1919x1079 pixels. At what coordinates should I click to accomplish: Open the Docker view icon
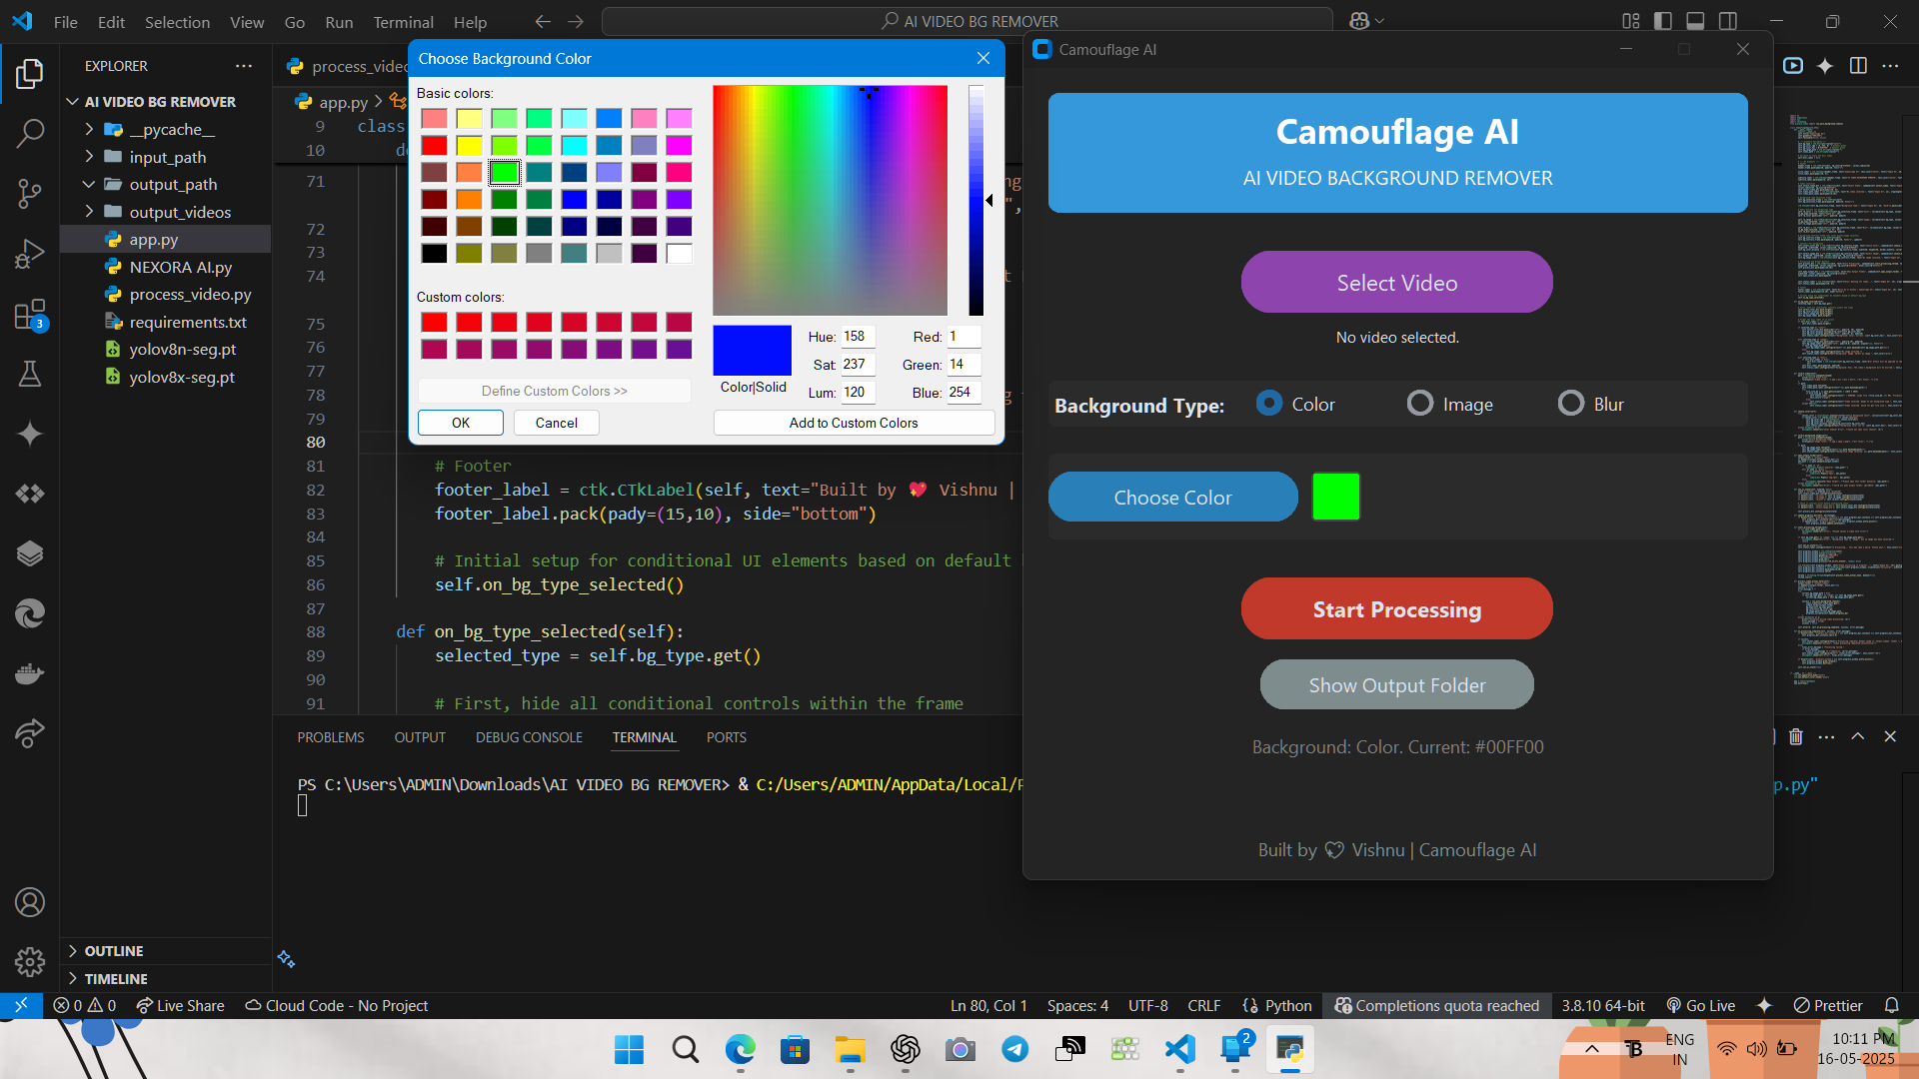(x=30, y=673)
